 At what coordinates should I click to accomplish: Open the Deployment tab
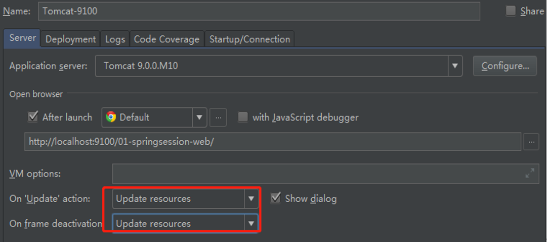(70, 39)
